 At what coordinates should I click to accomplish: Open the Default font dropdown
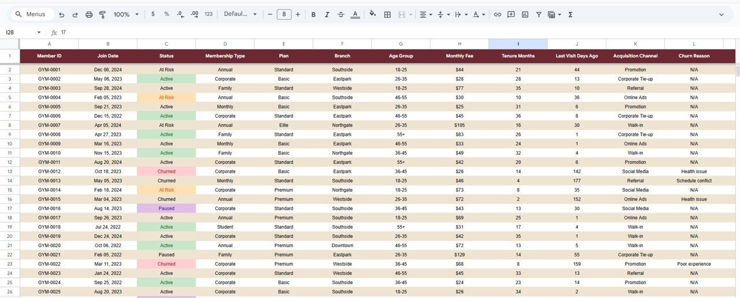click(x=240, y=14)
